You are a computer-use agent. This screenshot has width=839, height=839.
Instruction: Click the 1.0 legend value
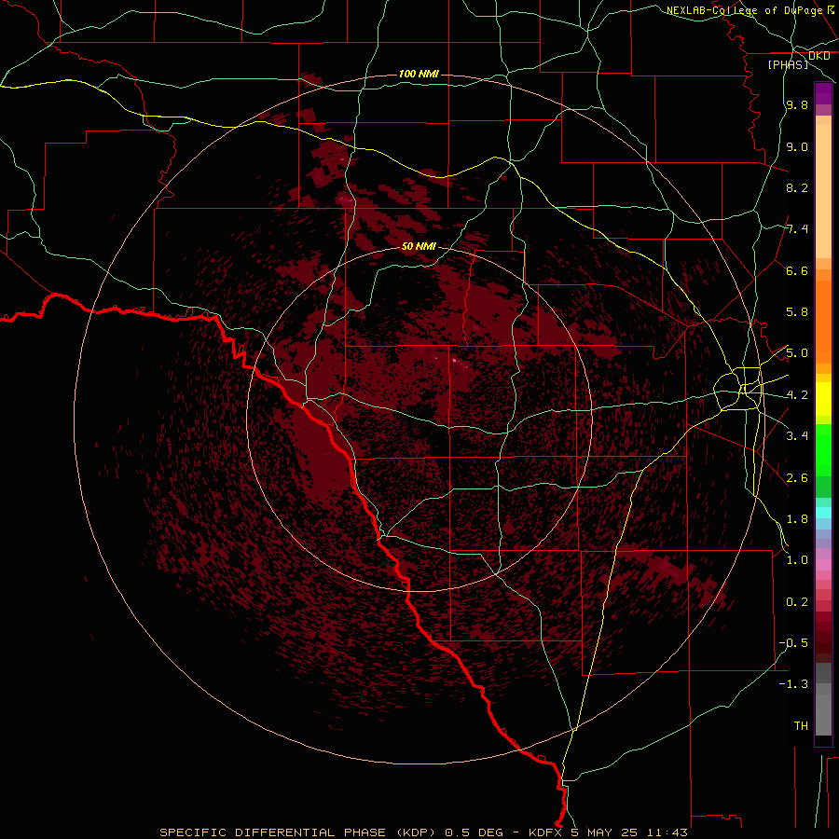pos(797,560)
